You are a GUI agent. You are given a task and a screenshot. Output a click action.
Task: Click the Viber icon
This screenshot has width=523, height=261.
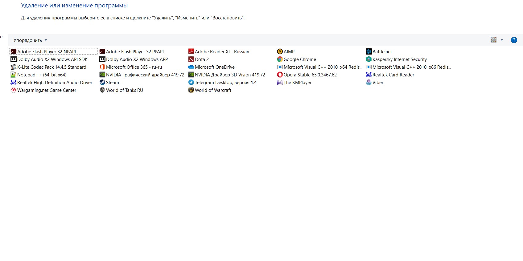[369, 82]
